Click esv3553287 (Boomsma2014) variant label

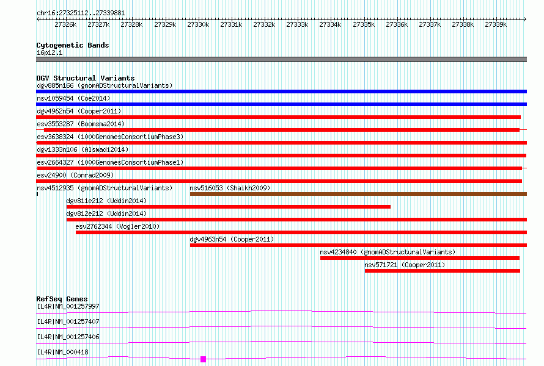pyautogui.click(x=81, y=124)
